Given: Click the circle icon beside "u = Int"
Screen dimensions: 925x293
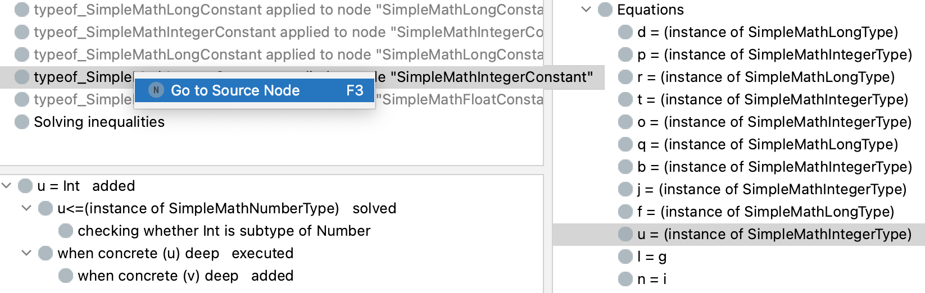Looking at the screenshot, I should (25, 186).
